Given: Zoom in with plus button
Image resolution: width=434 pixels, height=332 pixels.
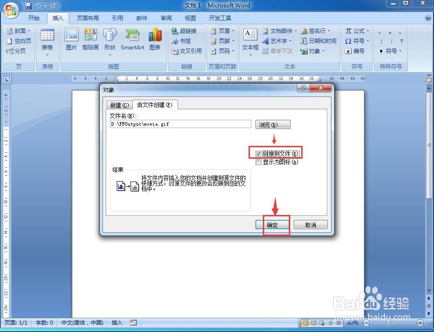Looking at the screenshot, I should [420, 323].
